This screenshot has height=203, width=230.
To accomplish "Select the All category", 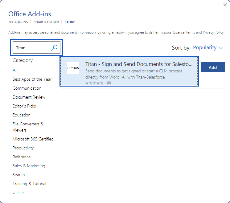I will (15, 70).
